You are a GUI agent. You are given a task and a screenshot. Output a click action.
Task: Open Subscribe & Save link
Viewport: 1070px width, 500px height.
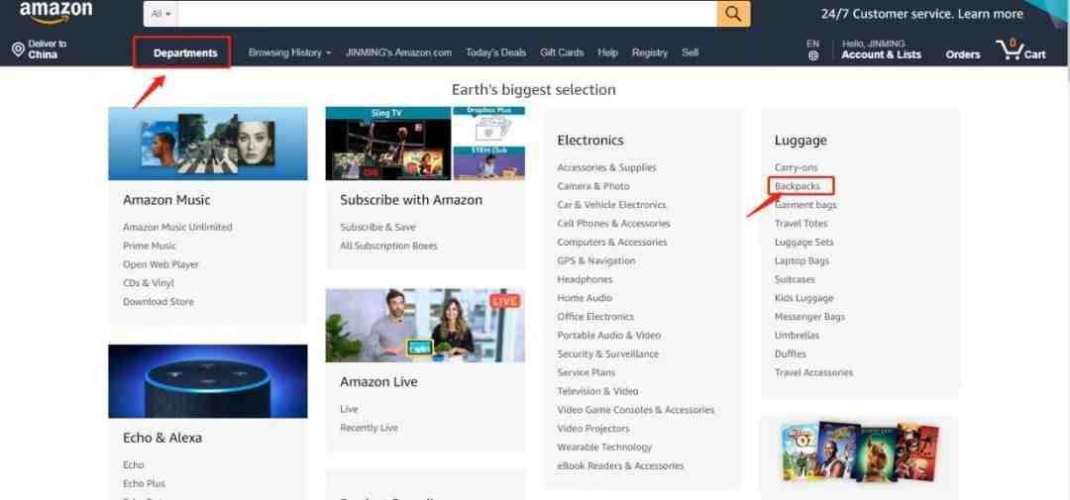[377, 227]
